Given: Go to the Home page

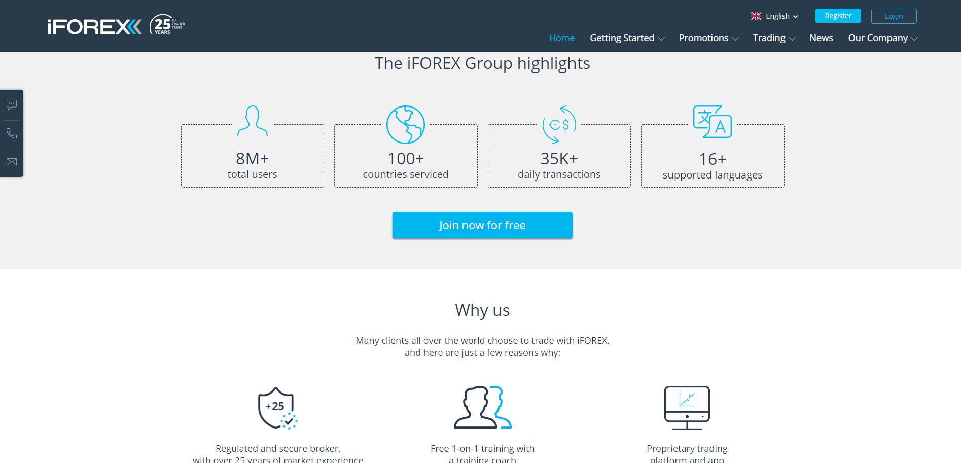Looking at the screenshot, I should coord(562,38).
